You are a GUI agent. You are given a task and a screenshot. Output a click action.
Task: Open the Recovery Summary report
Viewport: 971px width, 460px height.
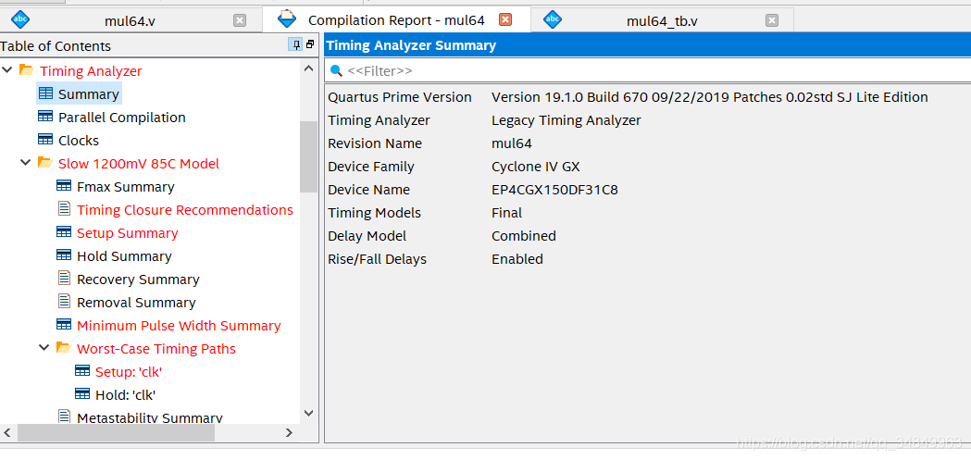138,280
